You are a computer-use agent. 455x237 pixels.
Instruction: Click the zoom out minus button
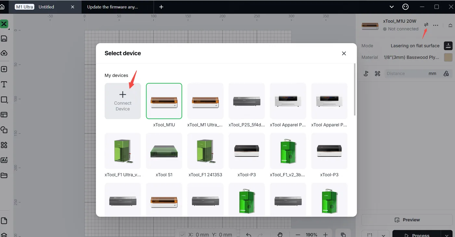coord(298,235)
